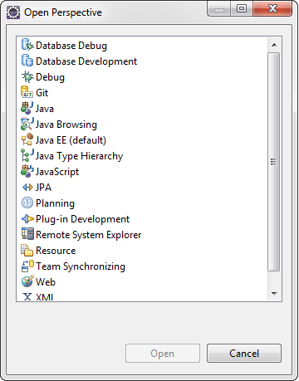Viewport: 299px width, 381px height.
Task: Choose the Debug bug icon
Action: pyautogui.click(x=27, y=77)
